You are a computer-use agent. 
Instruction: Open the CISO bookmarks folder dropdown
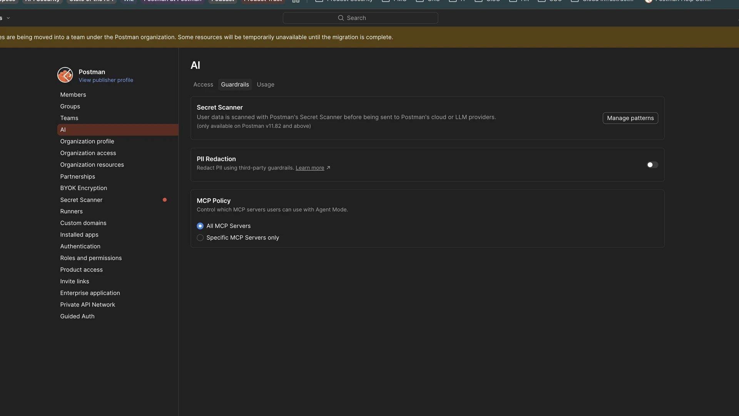coord(479,1)
